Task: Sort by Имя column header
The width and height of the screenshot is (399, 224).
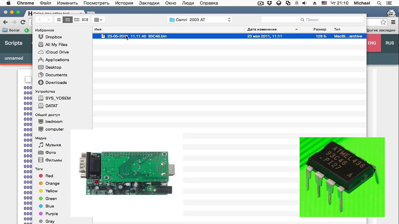Action: click(168, 29)
